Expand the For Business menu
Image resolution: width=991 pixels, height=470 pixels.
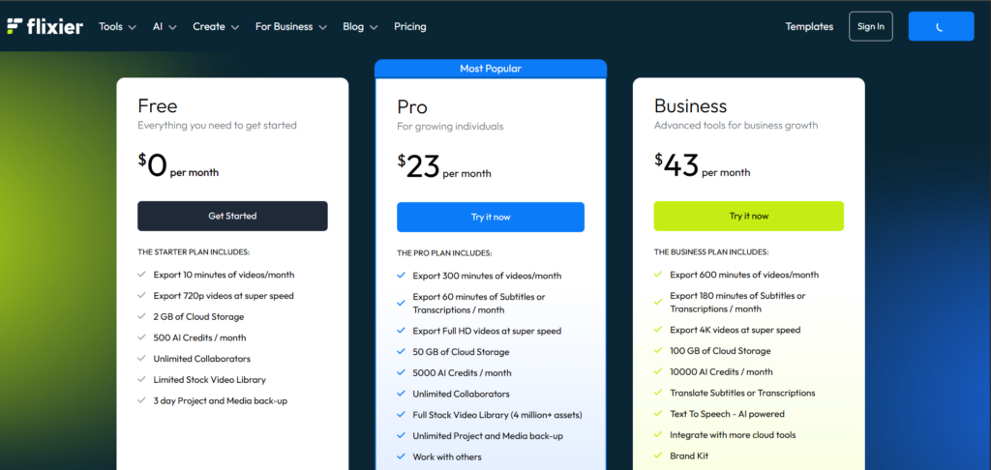(290, 26)
